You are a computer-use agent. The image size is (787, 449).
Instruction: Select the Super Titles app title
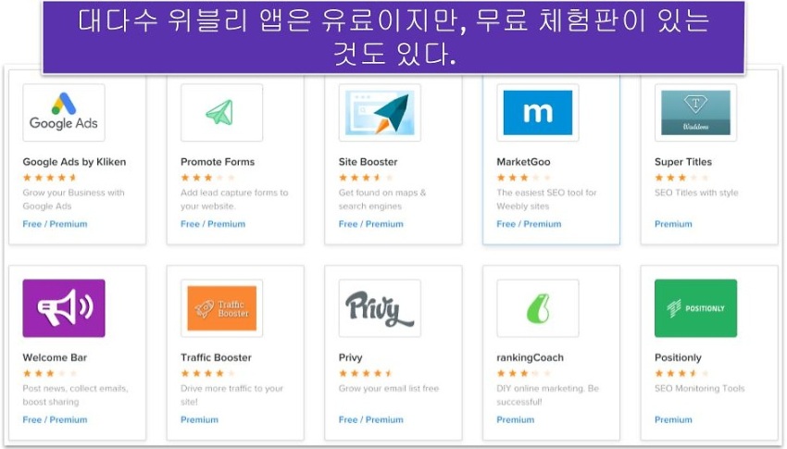[x=683, y=162]
